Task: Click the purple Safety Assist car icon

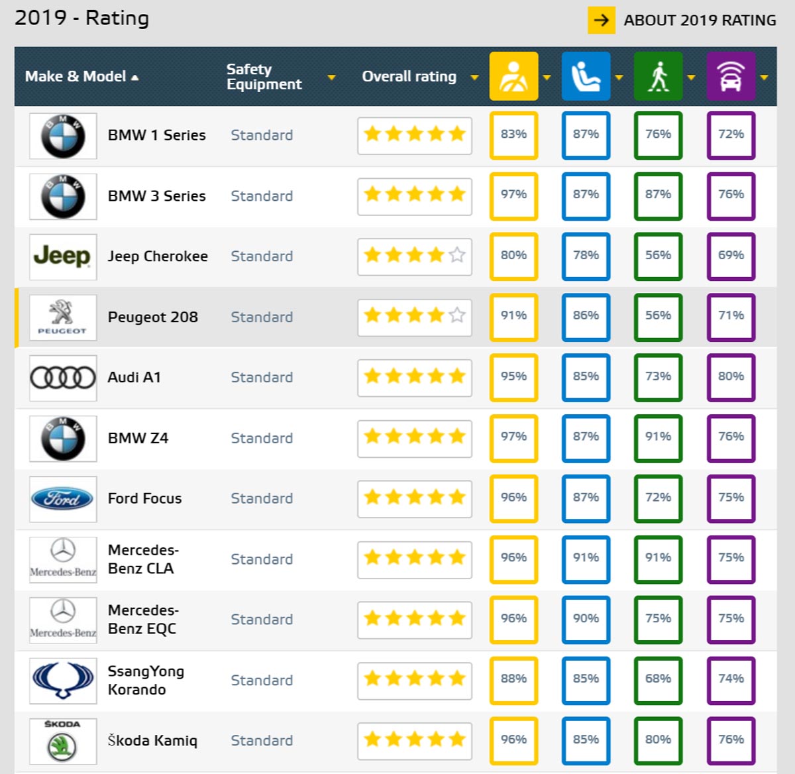Action: point(731,76)
